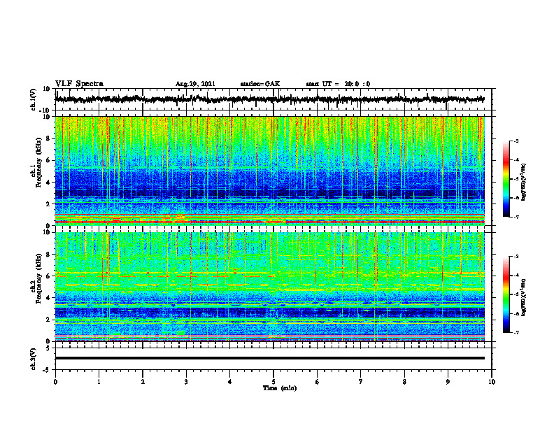Click the "-3" value on ch.1 colorbar
This screenshot has width=554, height=428.
[x=516, y=141]
